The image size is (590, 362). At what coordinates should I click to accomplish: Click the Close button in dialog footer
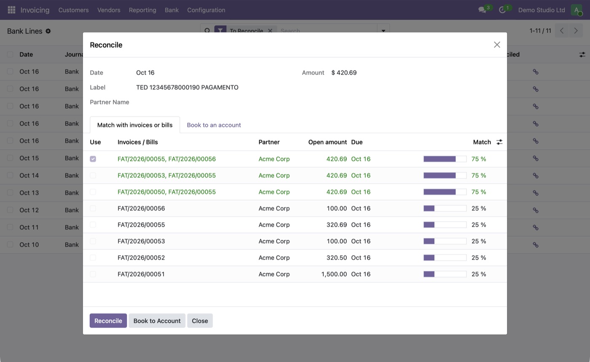click(200, 321)
